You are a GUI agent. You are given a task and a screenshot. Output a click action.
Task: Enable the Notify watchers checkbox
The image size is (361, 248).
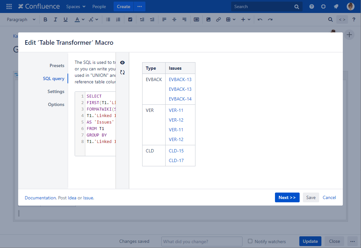[x=250, y=241]
